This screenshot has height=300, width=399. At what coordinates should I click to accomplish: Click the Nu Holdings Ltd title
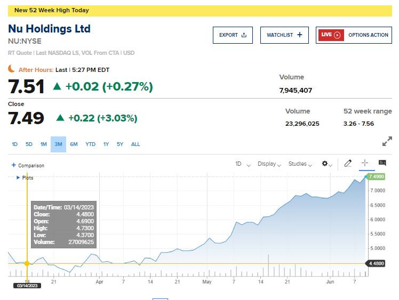(x=50, y=29)
